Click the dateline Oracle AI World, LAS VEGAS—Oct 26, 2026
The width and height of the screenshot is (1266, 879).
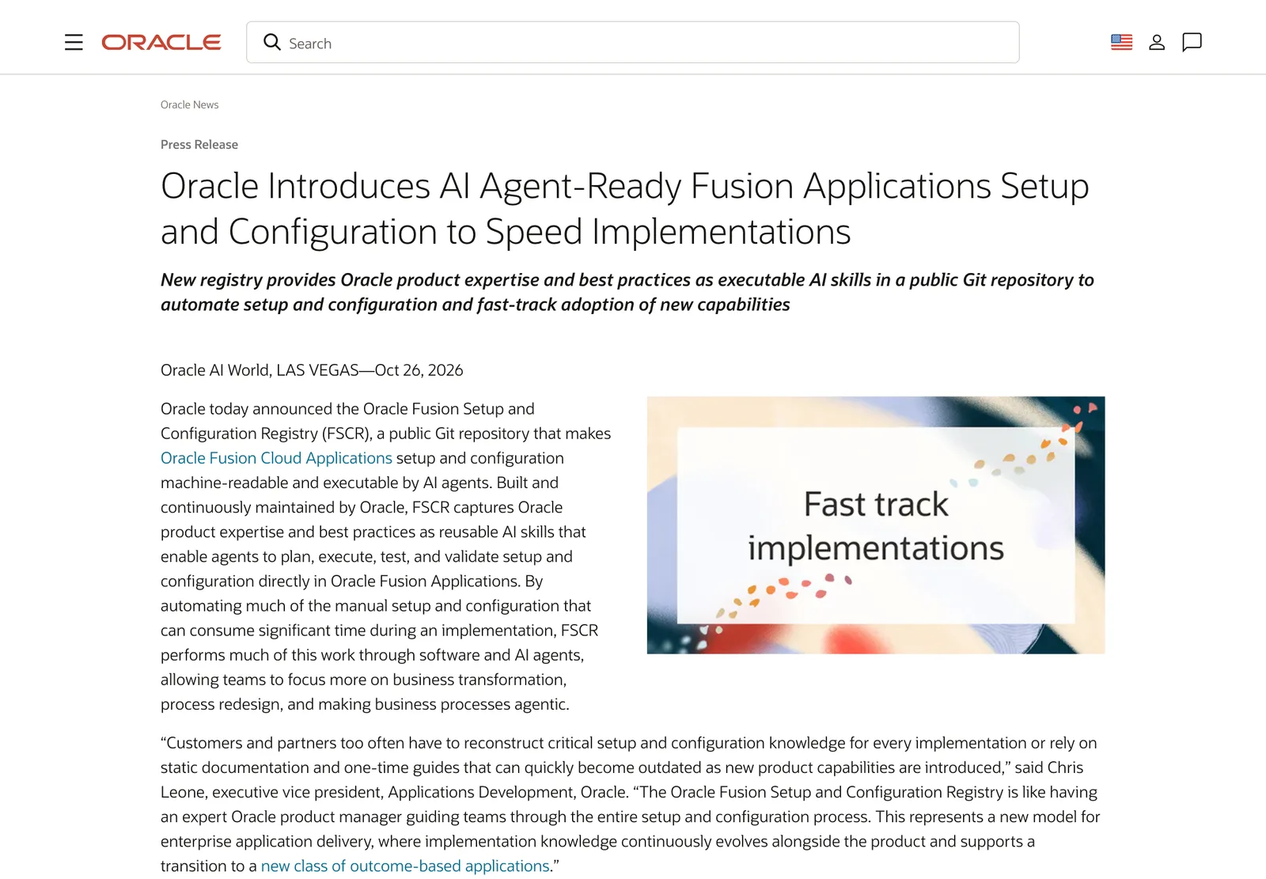tap(312, 370)
